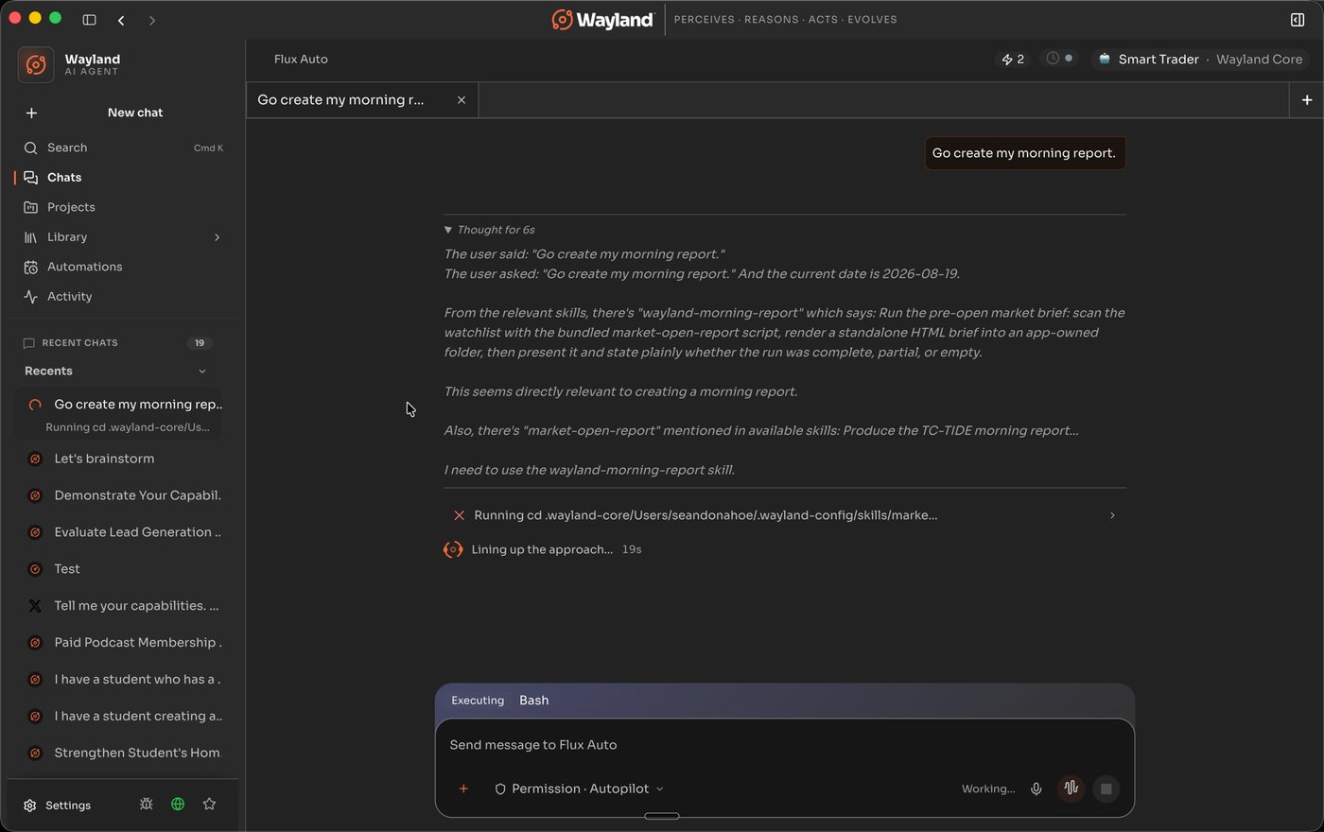Click the Executing Bash status bar

[x=785, y=701]
